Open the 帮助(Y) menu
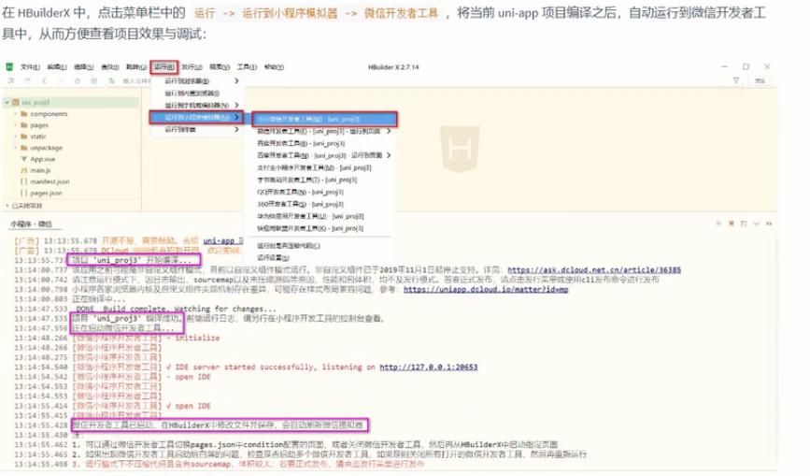The height and width of the screenshot is (476, 810). 274,67
